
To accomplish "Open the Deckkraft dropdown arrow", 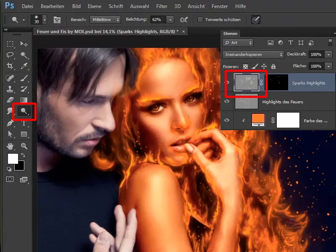I will (x=328, y=55).
